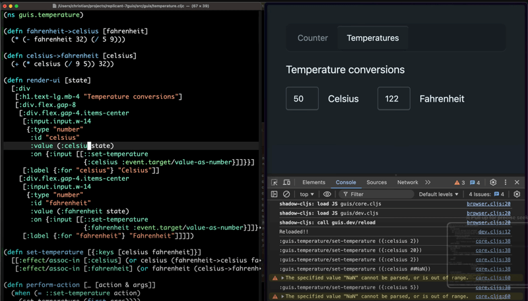
Task: Click the (ns guis.temperature) line in editor
Action: click(x=44, y=15)
